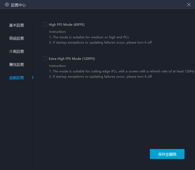Image resolution: width=195 pixels, height=170 pixels.
Task: Enable the Extra High FPS Mode (120FPS) checkbox
Action: (x=45, y=59)
